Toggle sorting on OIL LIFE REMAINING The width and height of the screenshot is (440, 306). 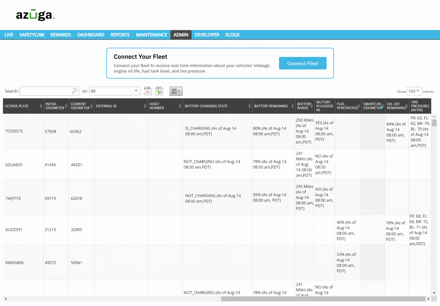pyautogui.click(x=407, y=106)
